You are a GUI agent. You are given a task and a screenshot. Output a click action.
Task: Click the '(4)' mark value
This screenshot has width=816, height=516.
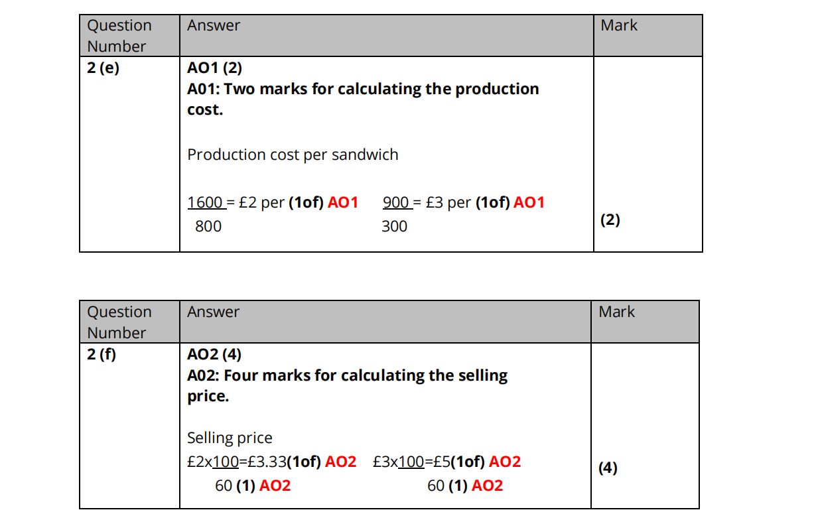608,468
